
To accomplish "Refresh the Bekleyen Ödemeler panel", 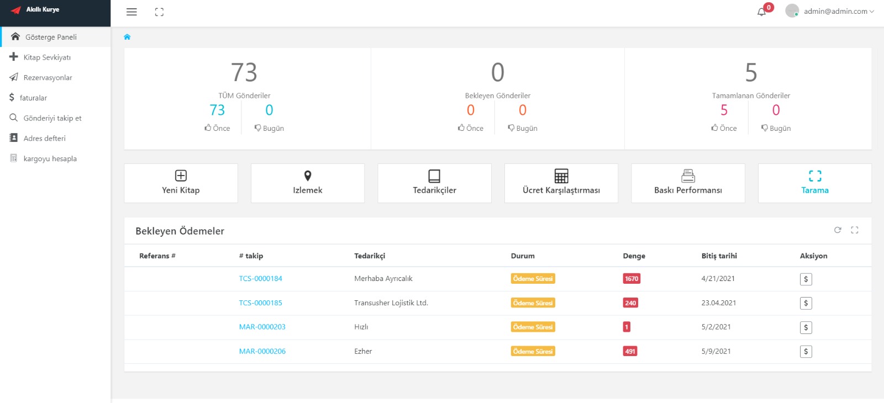I will pyautogui.click(x=838, y=230).
